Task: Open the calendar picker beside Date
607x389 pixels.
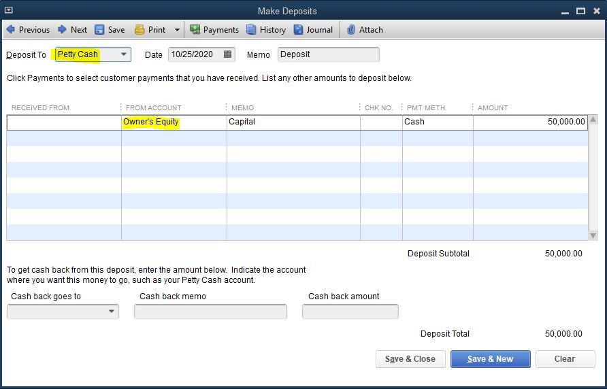Action: [227, 54]
